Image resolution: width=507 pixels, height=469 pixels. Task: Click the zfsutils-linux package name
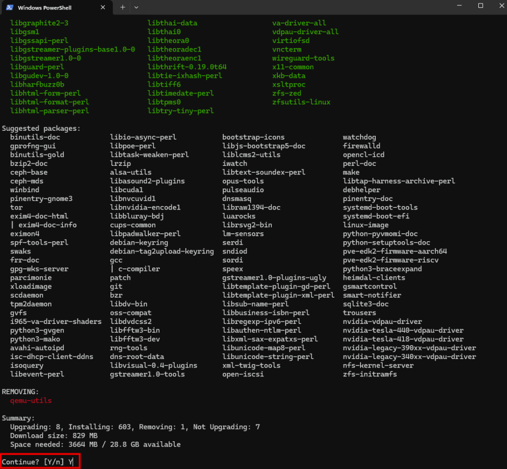(x=302, y=102)
